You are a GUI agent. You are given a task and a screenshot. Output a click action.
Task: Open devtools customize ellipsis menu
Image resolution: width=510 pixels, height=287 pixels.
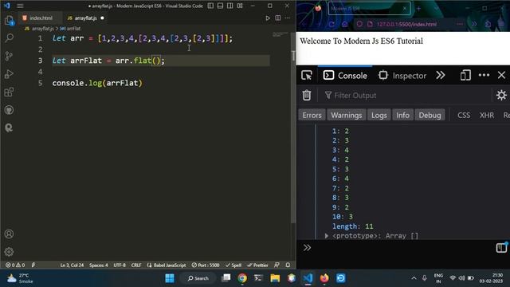click(484, 76)
